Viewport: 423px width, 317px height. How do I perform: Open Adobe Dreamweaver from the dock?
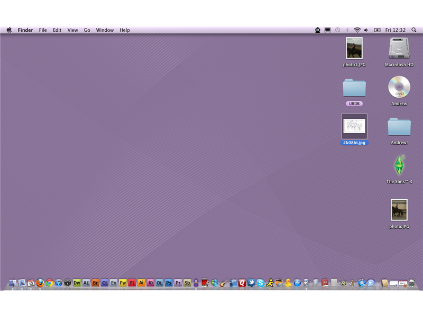click(x=76, y=284)
